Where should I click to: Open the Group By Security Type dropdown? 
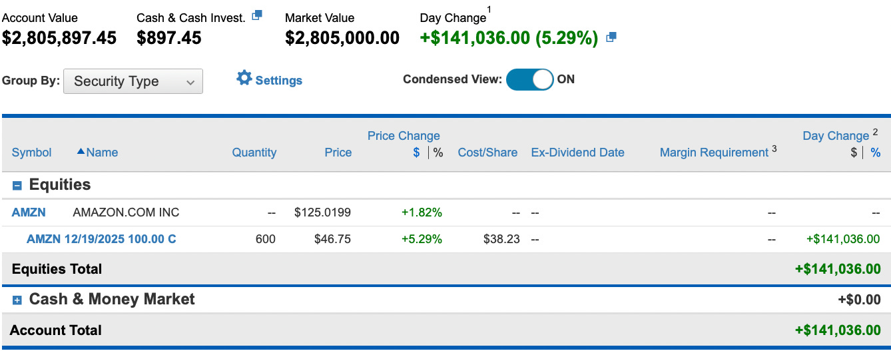(x=133, y=81)
